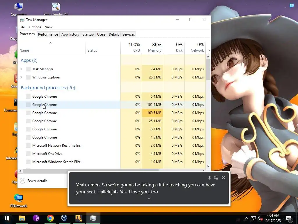Image resolution: width=298 pixels, height=224 pixels.
Task: Sort by the Network column header
Action: (195, 48)
